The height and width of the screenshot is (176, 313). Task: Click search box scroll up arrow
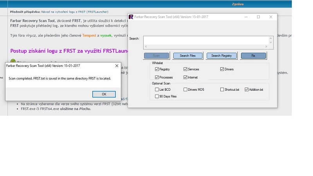pyautogui.click(x=271, y=38)
